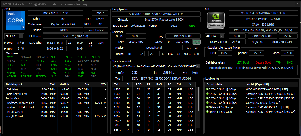The height and width of the screenshot is (136, 301).
Task: Click the MSI RTX 3070 GAMING Z TRIO field
Action: (263, 13)
